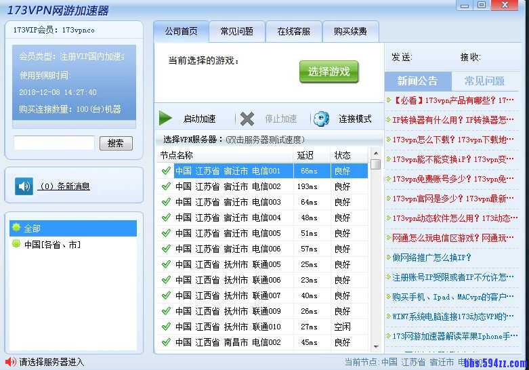The width and height of the screenshot is (529, 370).
Task: Open news 【必看】173vpn产品有哪些
Action: pyautogui.click(x=452, y=100)
